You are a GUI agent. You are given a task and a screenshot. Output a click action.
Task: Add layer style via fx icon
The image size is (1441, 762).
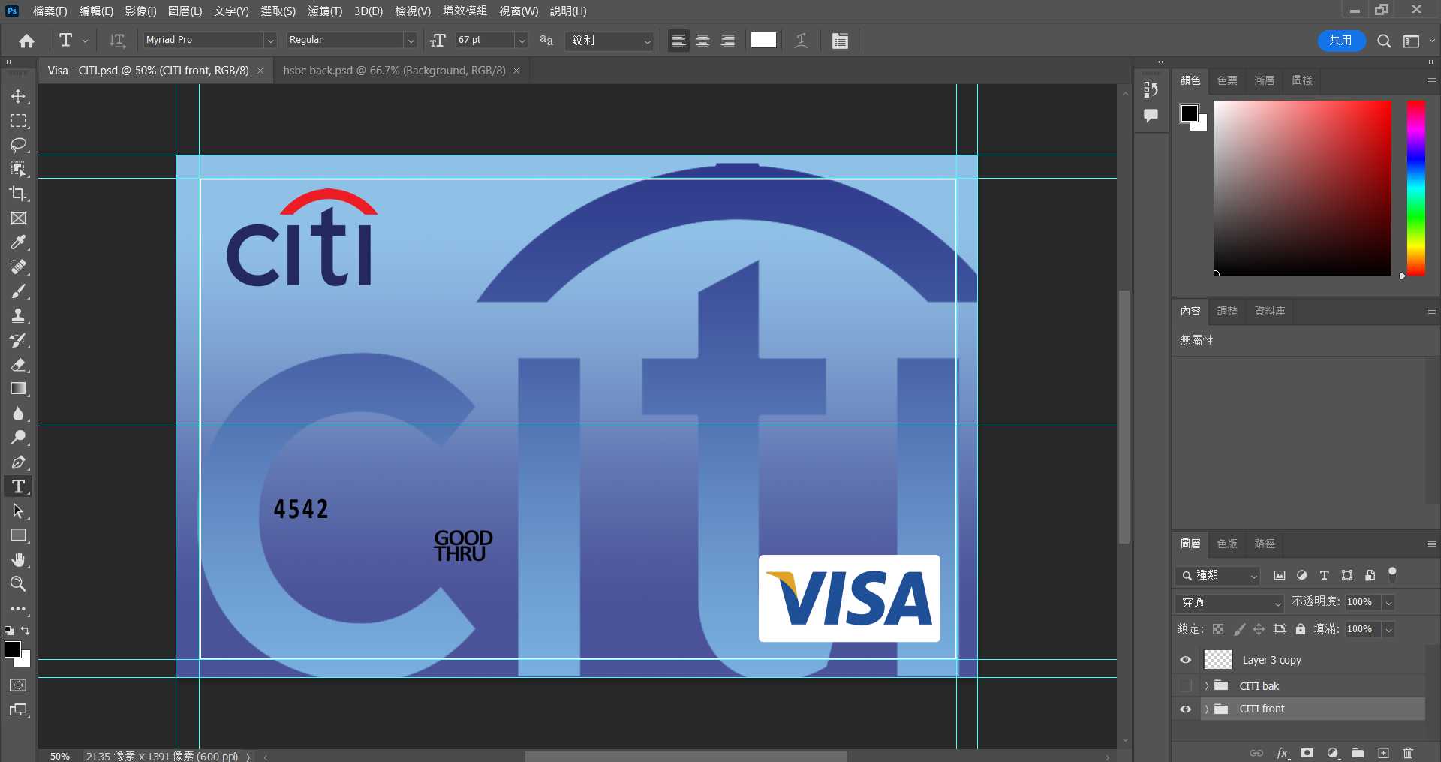pyautogui.click(x=1283, y=753)
